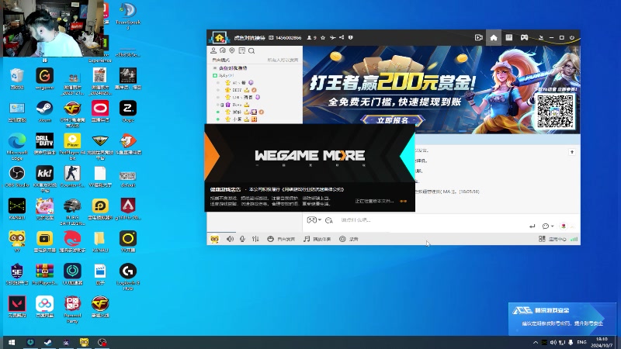Click the WEGAME MORE splash logo
Image resolution: width=621 pixels, height=349 pixels.
pyautogui.click(x=310, y=155)
